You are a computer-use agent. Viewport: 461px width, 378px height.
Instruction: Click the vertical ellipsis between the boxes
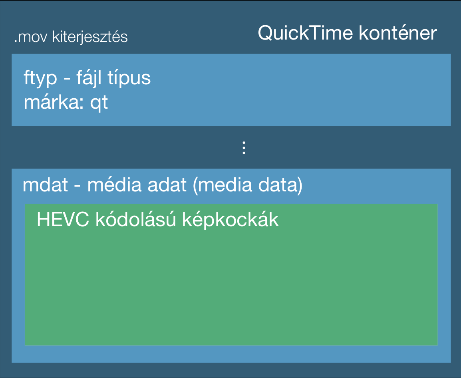244,148
